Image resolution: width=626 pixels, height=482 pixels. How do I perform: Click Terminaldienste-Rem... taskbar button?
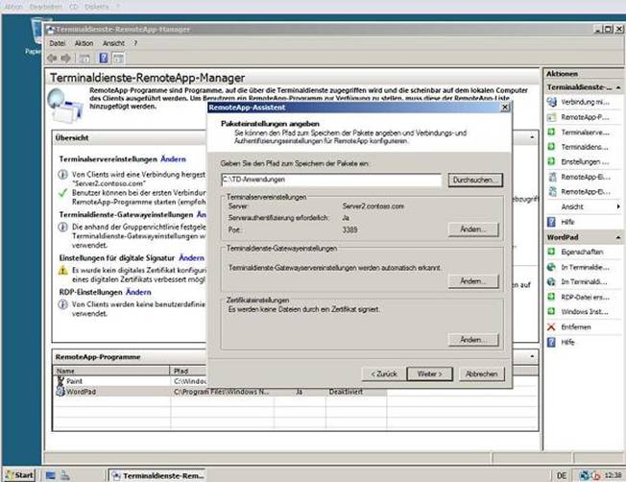pyautogui.click(x=157, y=475)
